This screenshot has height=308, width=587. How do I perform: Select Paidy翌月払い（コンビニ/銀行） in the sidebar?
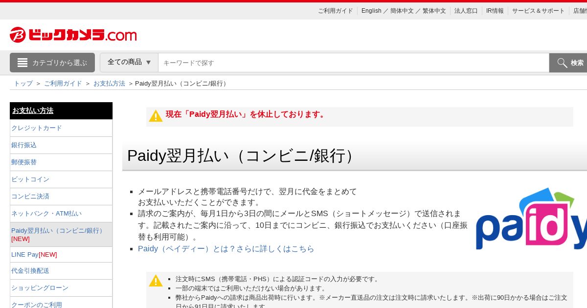click(x=61, y=235)
